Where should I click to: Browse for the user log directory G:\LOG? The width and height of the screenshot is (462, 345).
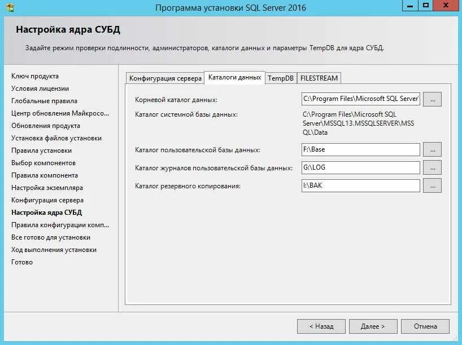pyautogui.click(x=432, y=167)
